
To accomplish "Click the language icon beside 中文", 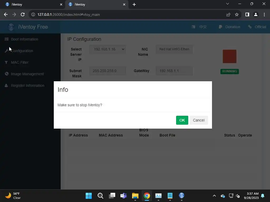I will pos(193,27).
